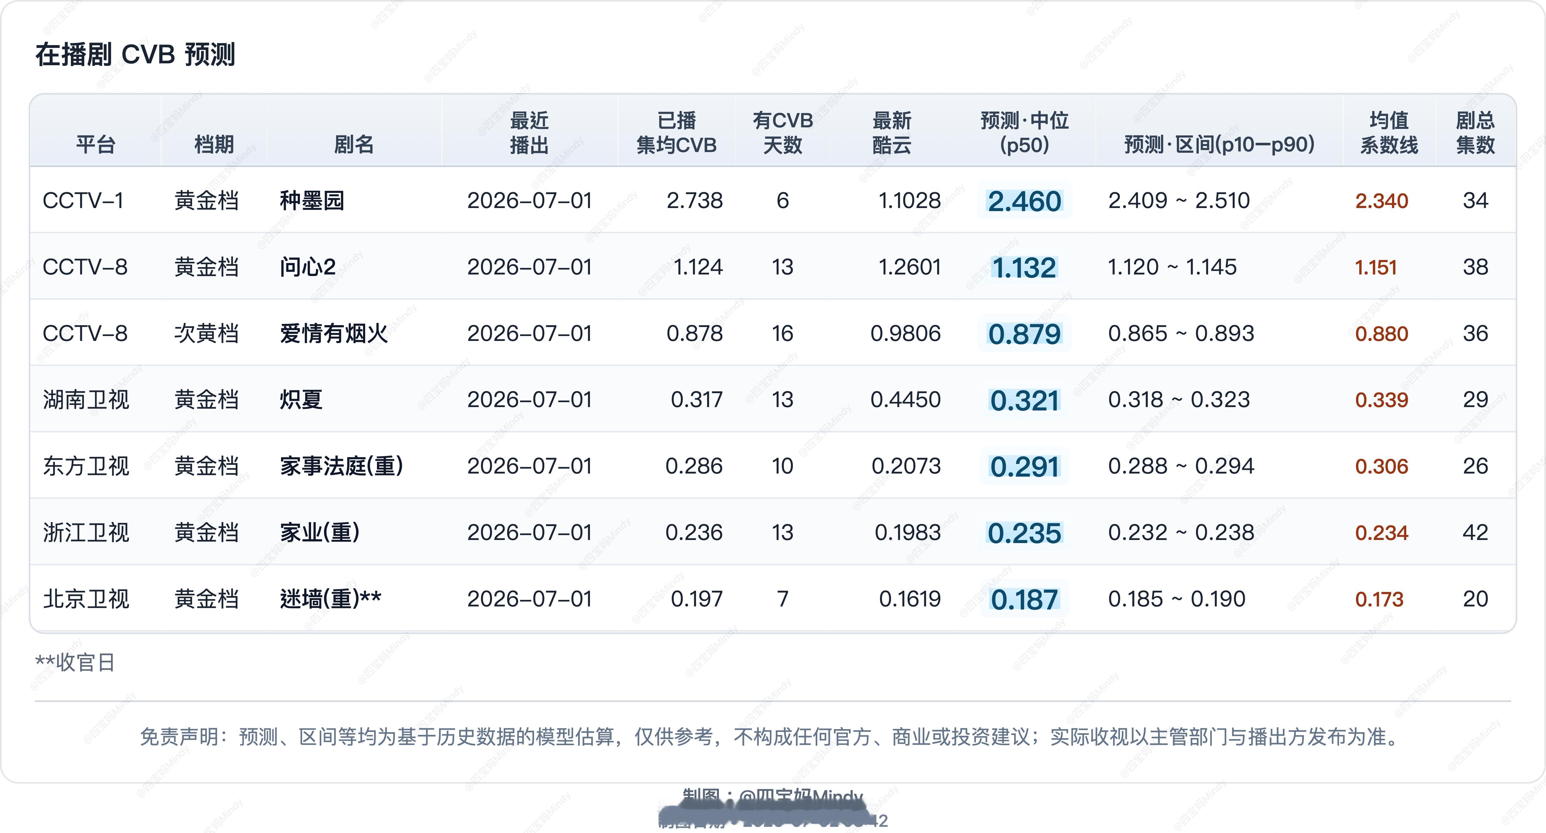Select the drama title 家业(重)

320,533
